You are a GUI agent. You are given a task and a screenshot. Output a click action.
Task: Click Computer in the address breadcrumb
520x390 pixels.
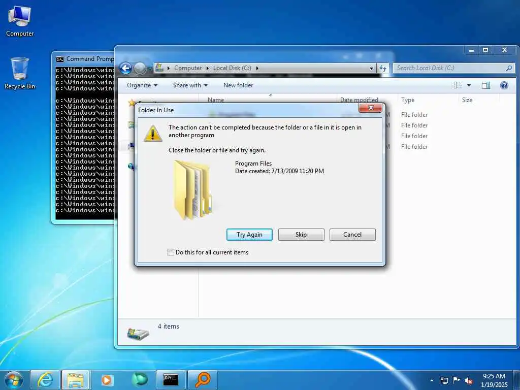188,68
